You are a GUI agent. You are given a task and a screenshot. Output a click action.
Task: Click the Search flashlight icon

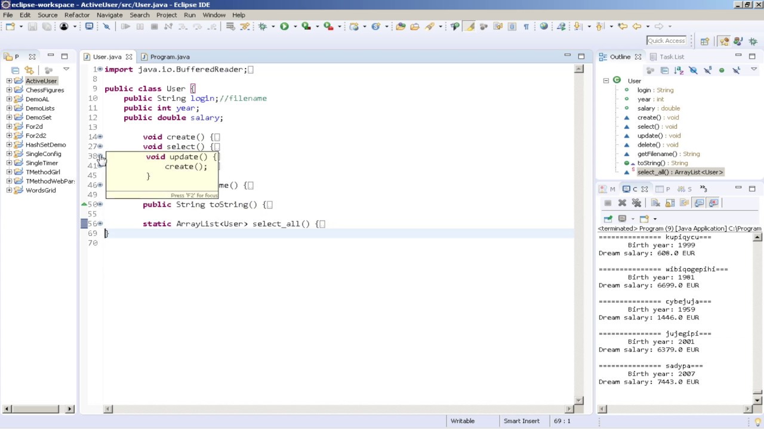(429, 26)
